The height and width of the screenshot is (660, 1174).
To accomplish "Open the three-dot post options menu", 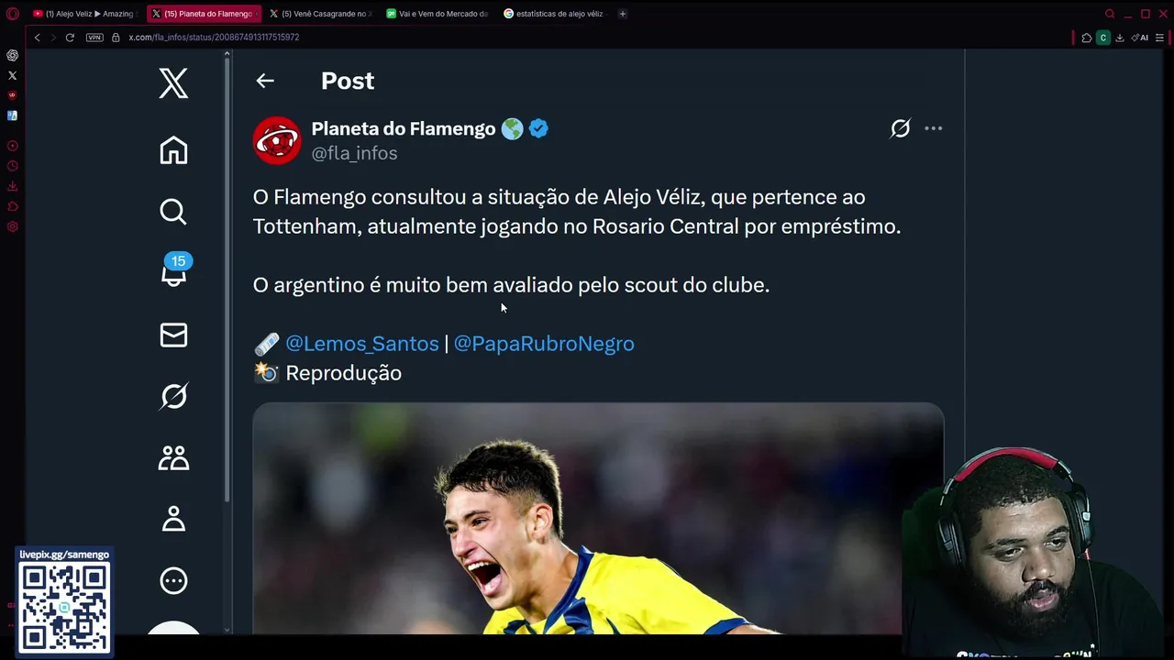I will (x=933, y=128).
